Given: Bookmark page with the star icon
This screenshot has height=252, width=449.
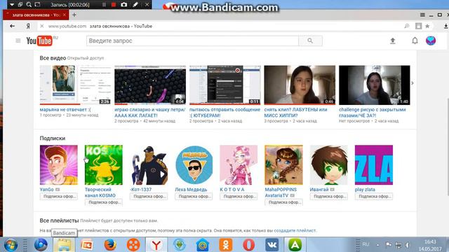Looking at the screenshot, I should point(427,26).
